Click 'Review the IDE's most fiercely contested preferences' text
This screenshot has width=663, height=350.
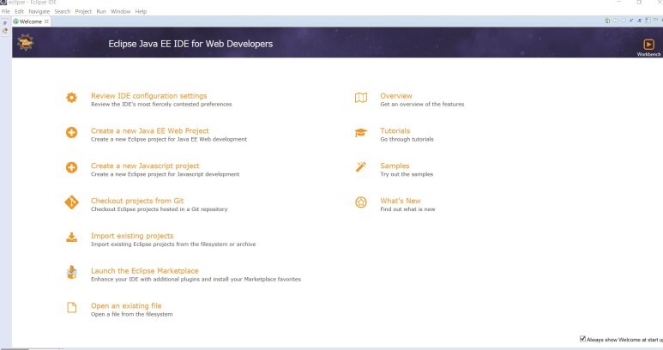(161, 105)
